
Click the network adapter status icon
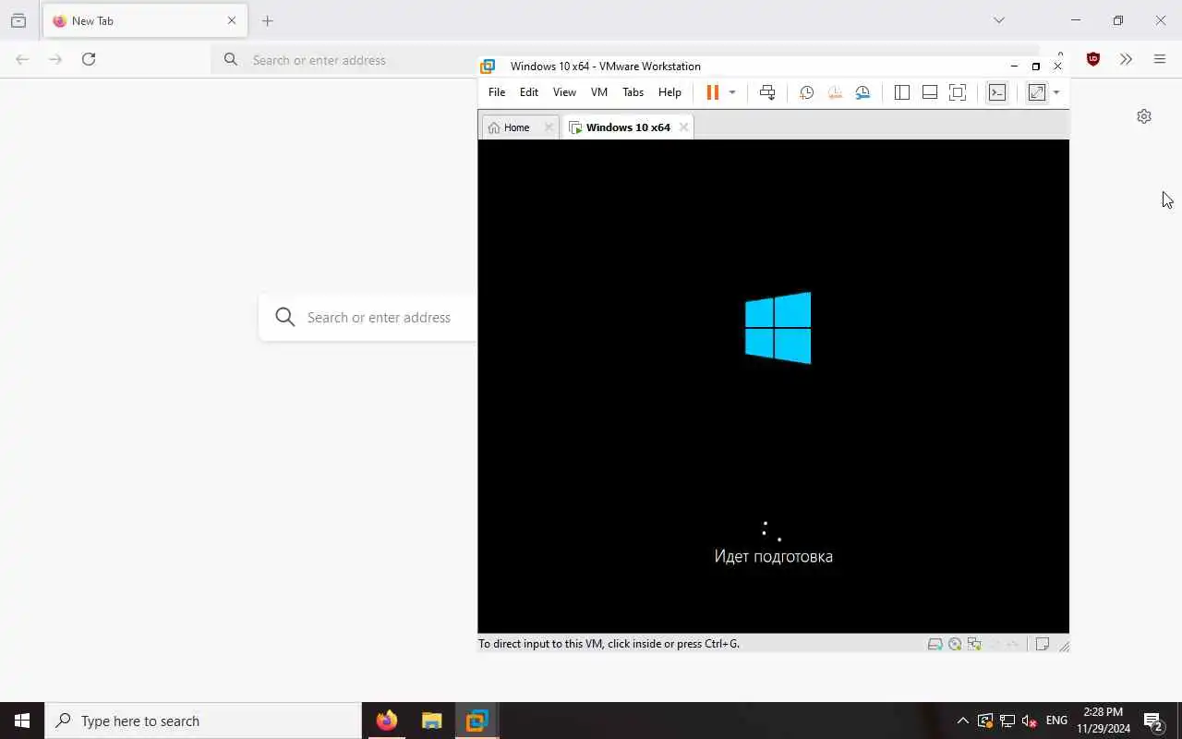(974, 644)
